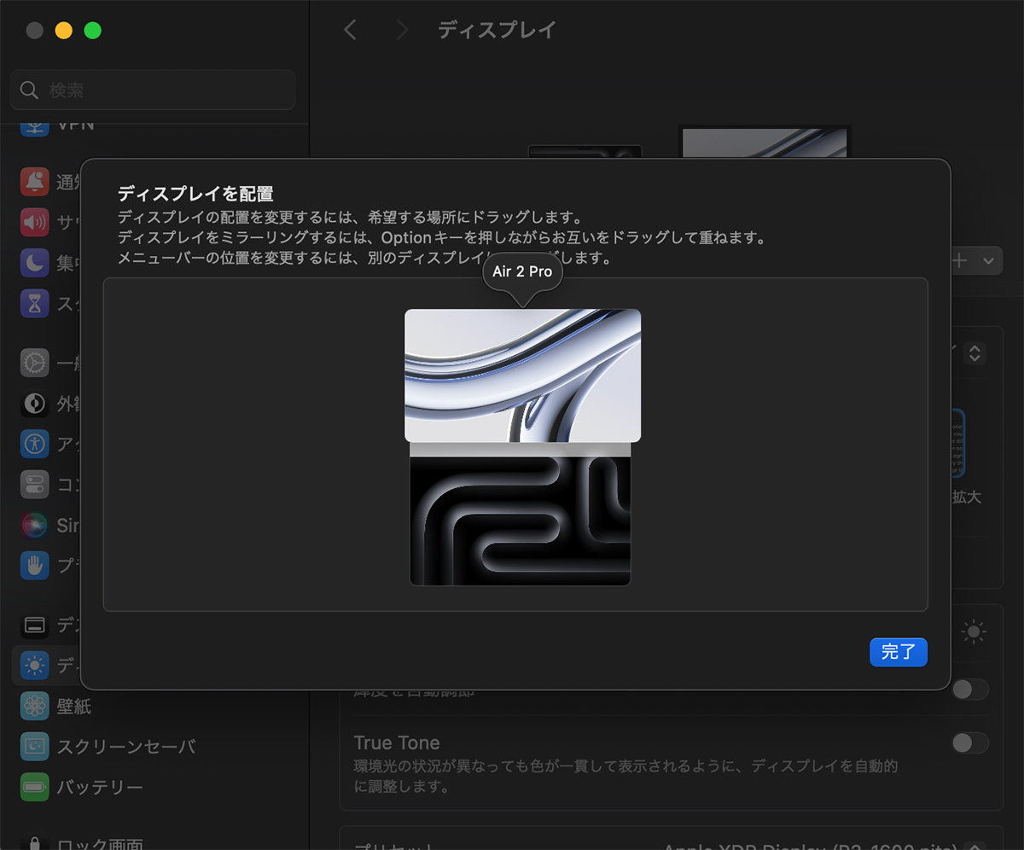Click the ディスプレイを配置 dialog title
This screenshot has height=850, width=1024.
pos(195,194)
